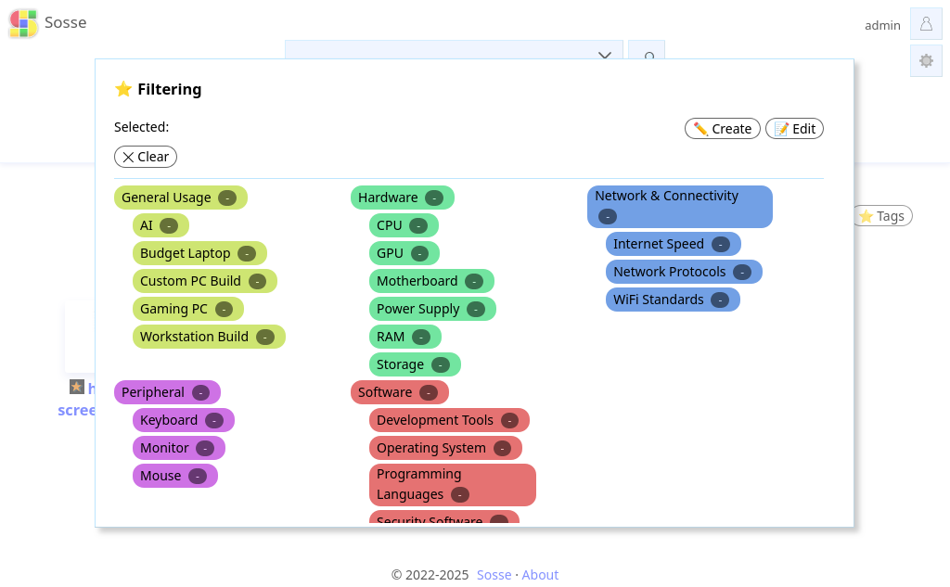The width and height of the screenshot is (950, 587).
Task: Open the Tags button behind dialog
Action: pos(883,216)
